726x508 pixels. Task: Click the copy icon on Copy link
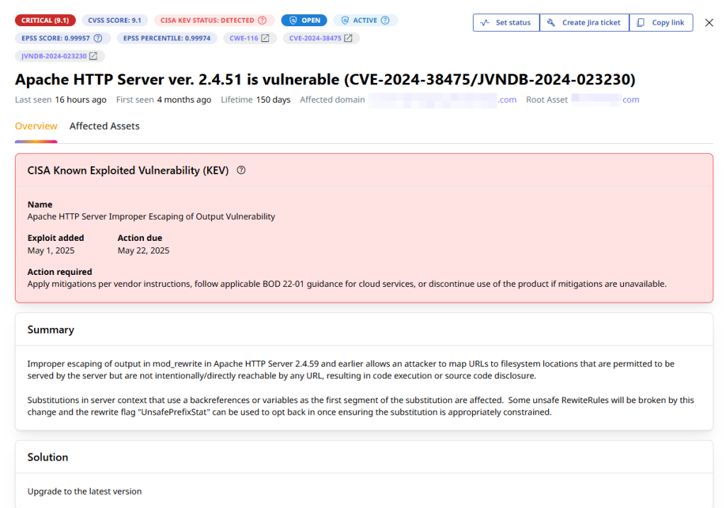coord(640,22)
